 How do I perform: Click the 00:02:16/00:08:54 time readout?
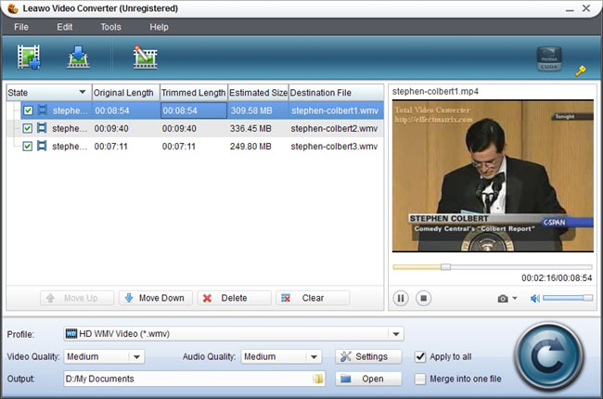click(557, 277)
